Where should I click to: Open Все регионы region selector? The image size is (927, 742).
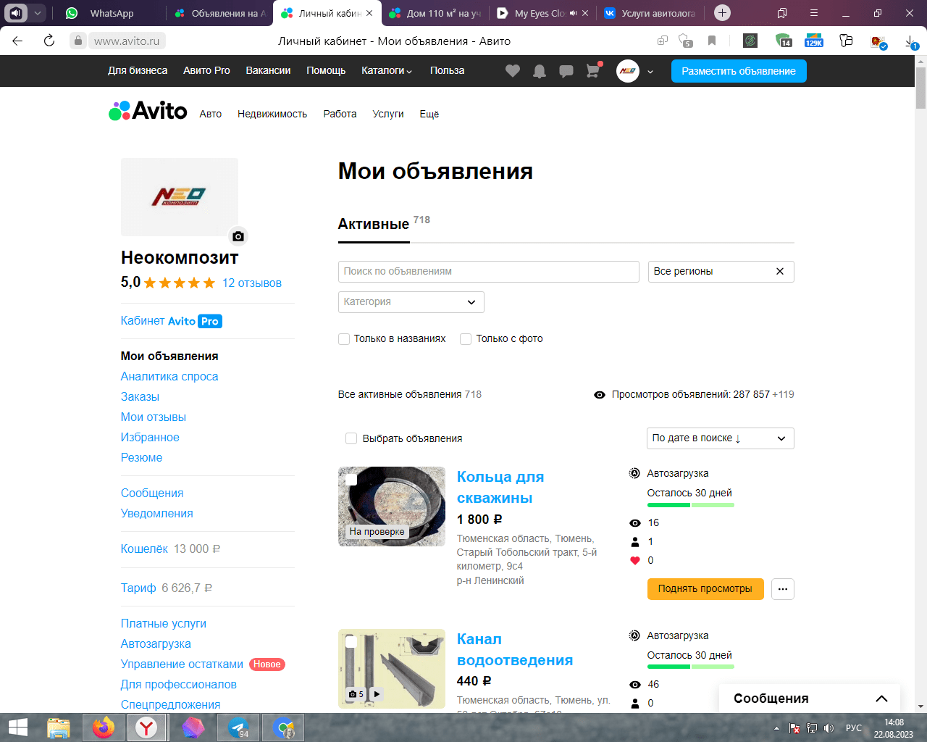pos(721,271)
